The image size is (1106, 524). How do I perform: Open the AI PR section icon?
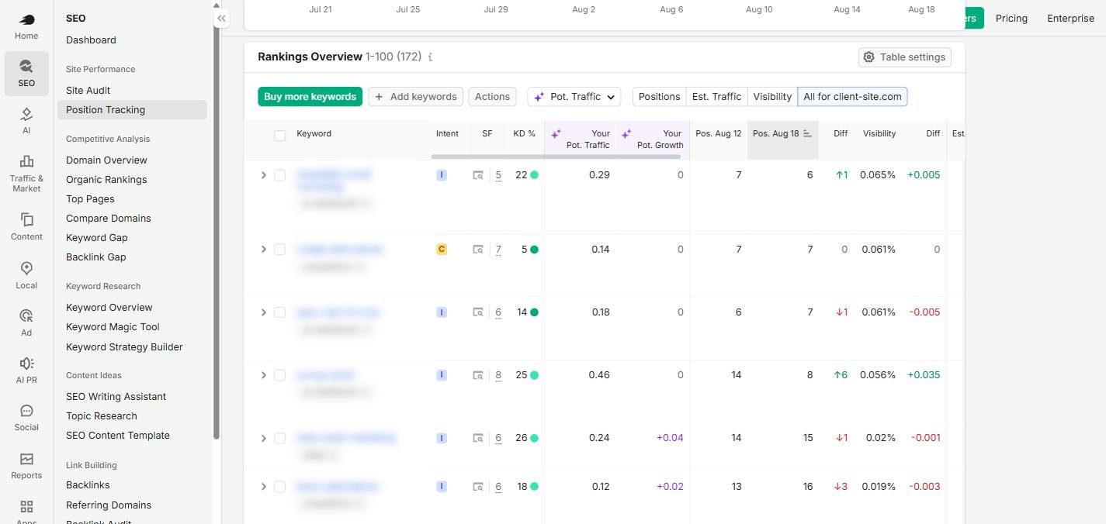pyautogui.click(x=26, y=370)
